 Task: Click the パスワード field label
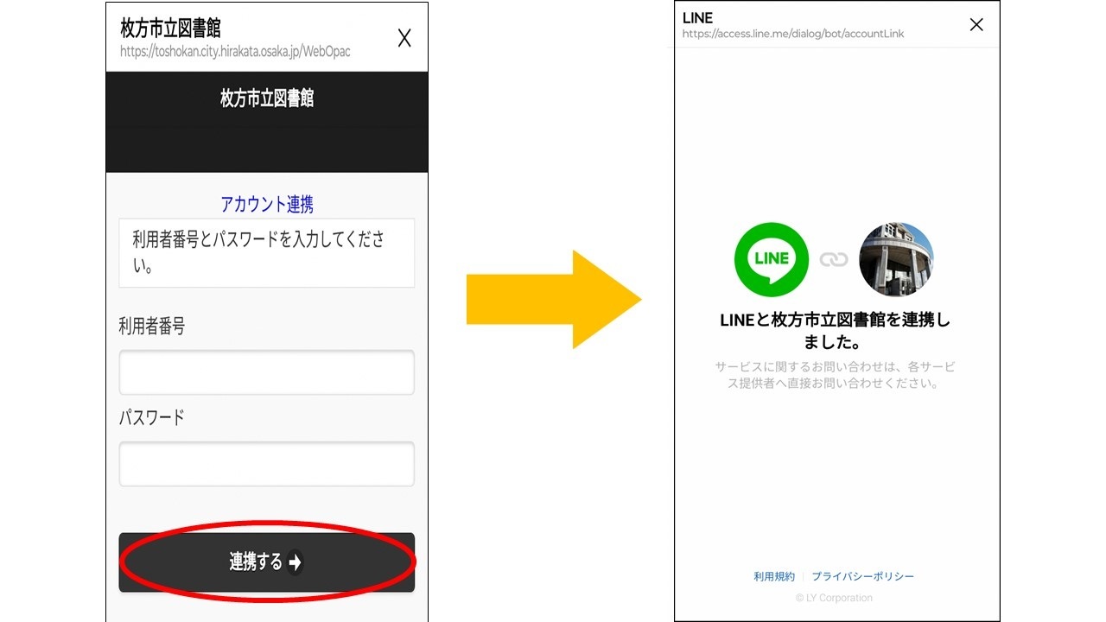point(152,417)
